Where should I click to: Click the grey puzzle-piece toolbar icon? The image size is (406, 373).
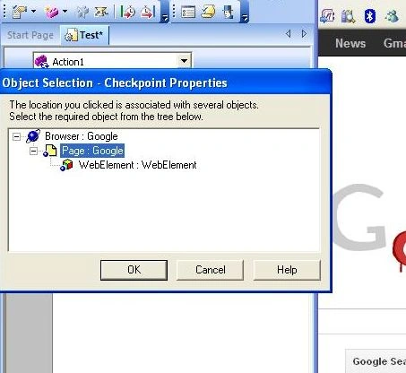pyautogui.click(x=82, y=12)
